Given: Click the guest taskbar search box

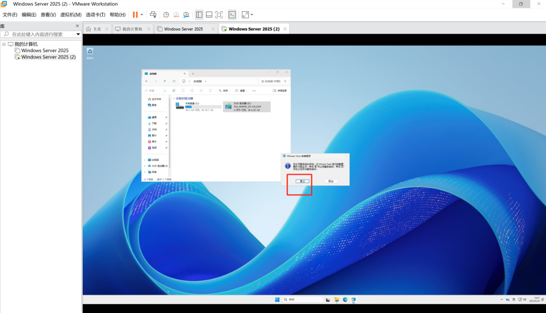Looking at the screenshot, I should tap(303, 299).
